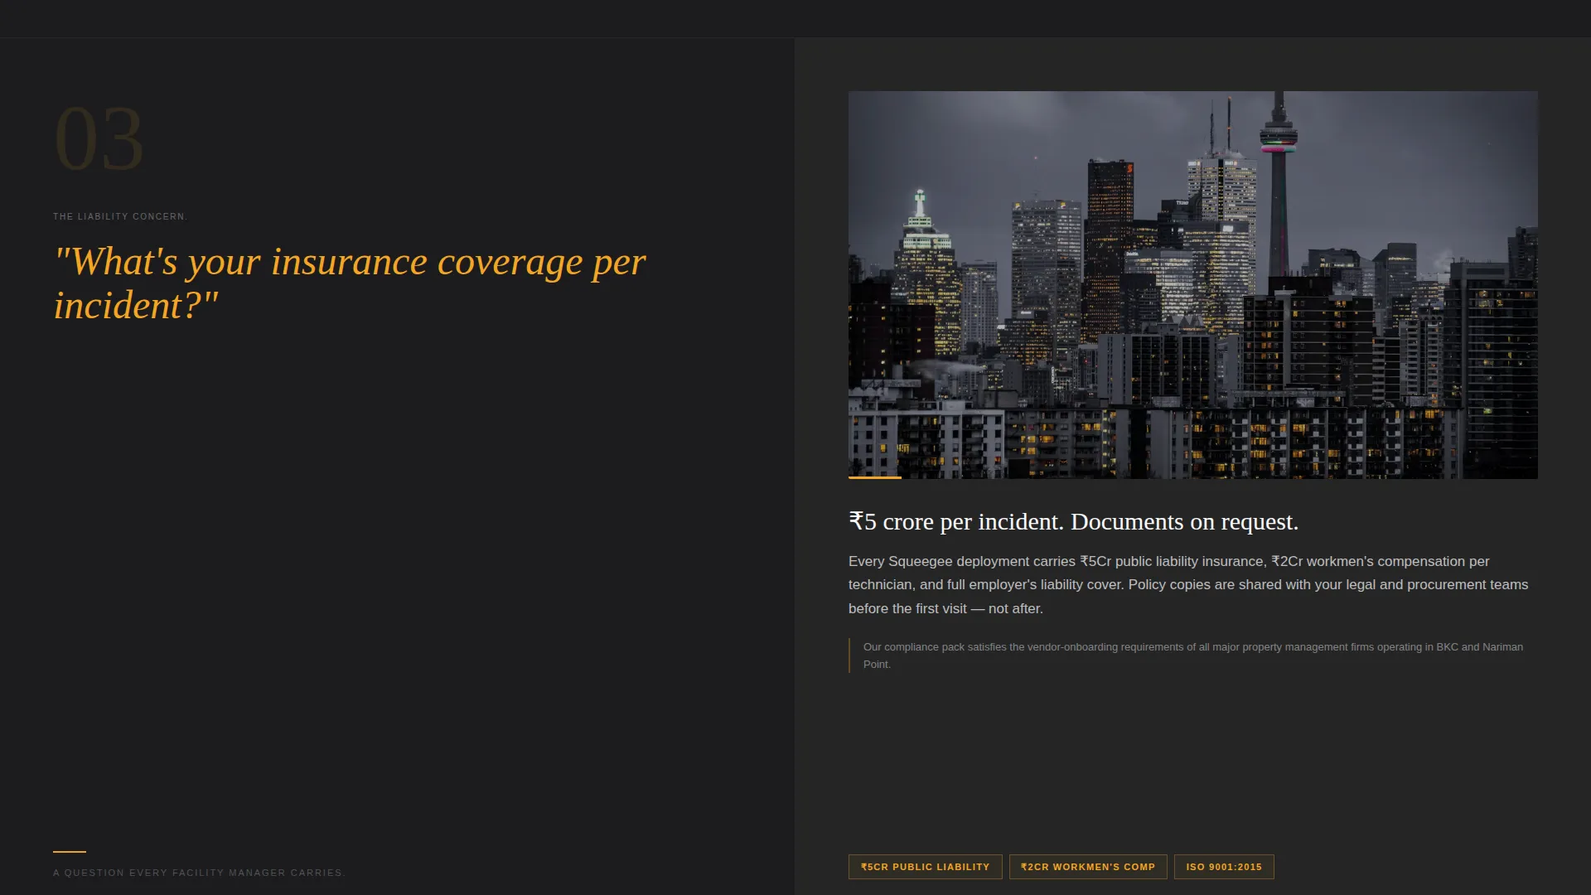Select the heading "₹5 crore per incident. Documents on request."

[1073, 521]
